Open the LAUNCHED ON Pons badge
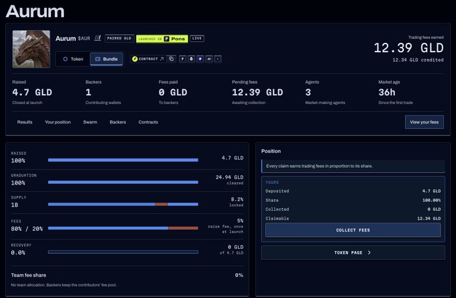This screenshot has width=456, height=298. [162, 39]
